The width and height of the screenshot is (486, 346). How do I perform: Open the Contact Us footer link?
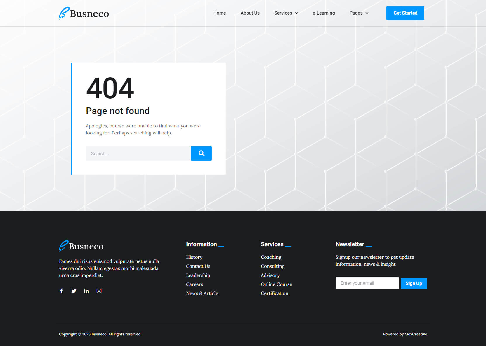pyautogui.click(x=198, y=266)
